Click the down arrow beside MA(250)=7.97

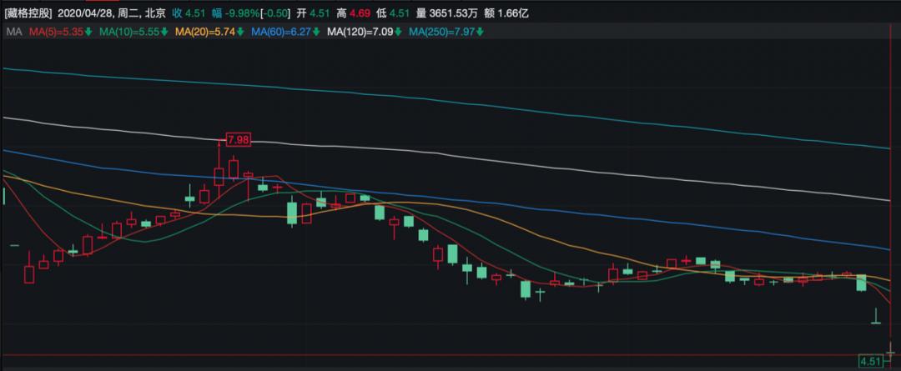coord(479,33)
